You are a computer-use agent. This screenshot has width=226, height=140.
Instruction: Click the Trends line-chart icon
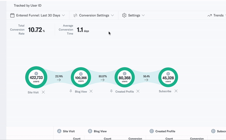click(209, 16)
